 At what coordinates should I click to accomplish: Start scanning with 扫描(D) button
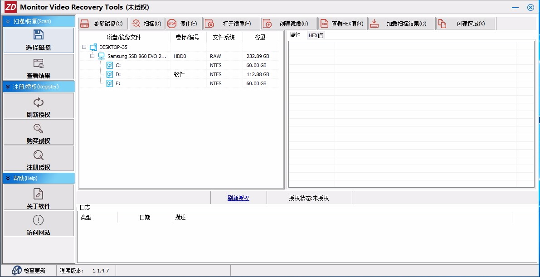(147, 24)
